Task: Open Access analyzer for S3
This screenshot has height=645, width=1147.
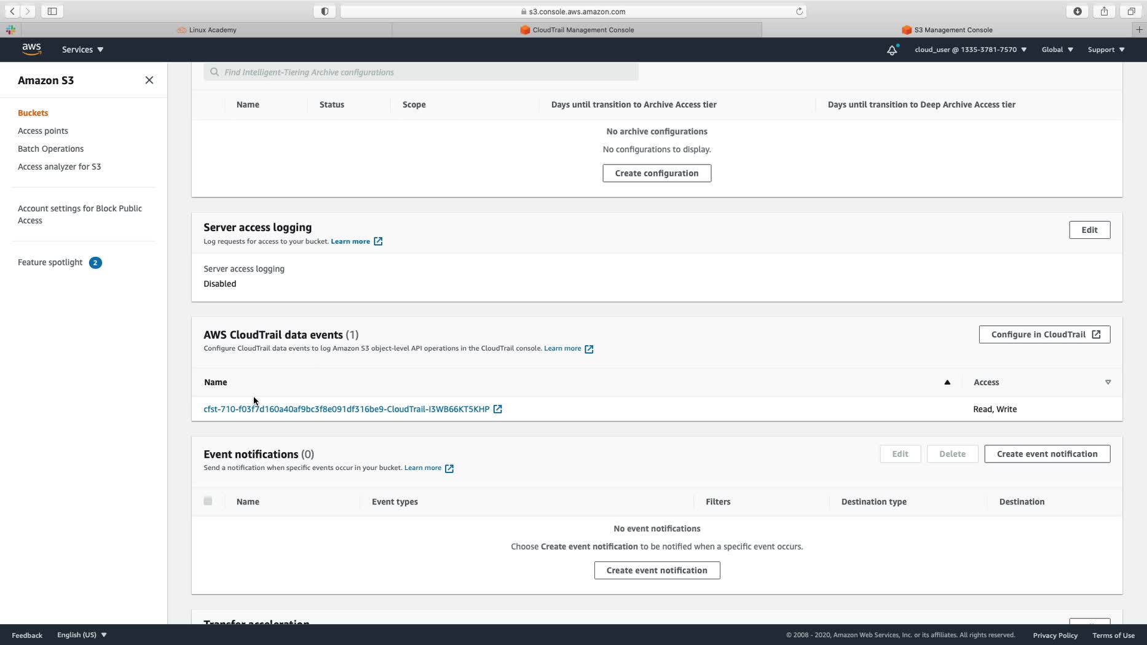Action: [60, 166]
